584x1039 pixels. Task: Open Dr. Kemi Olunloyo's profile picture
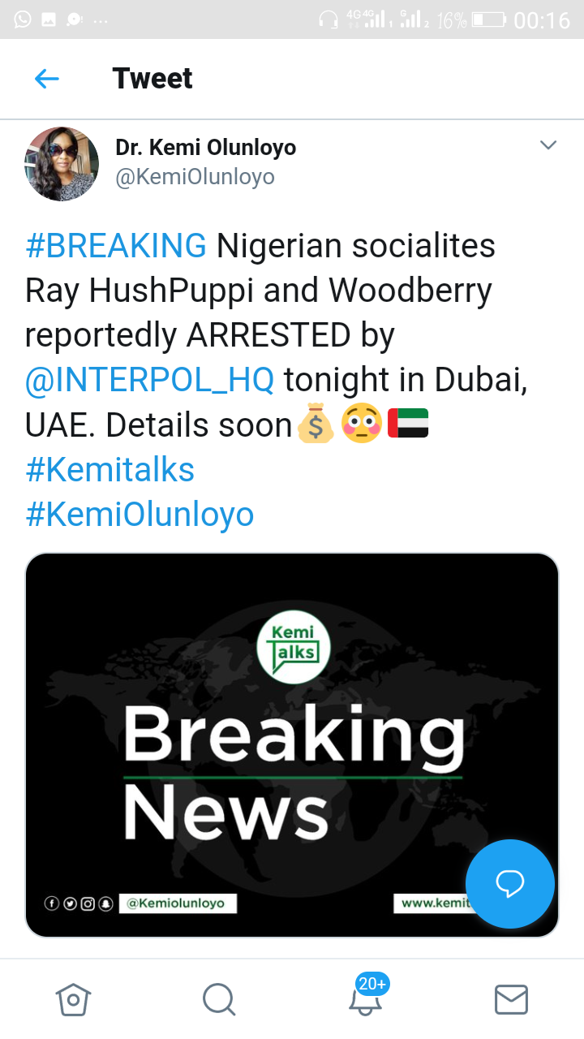pyautogui.click(x=62, y=163)
